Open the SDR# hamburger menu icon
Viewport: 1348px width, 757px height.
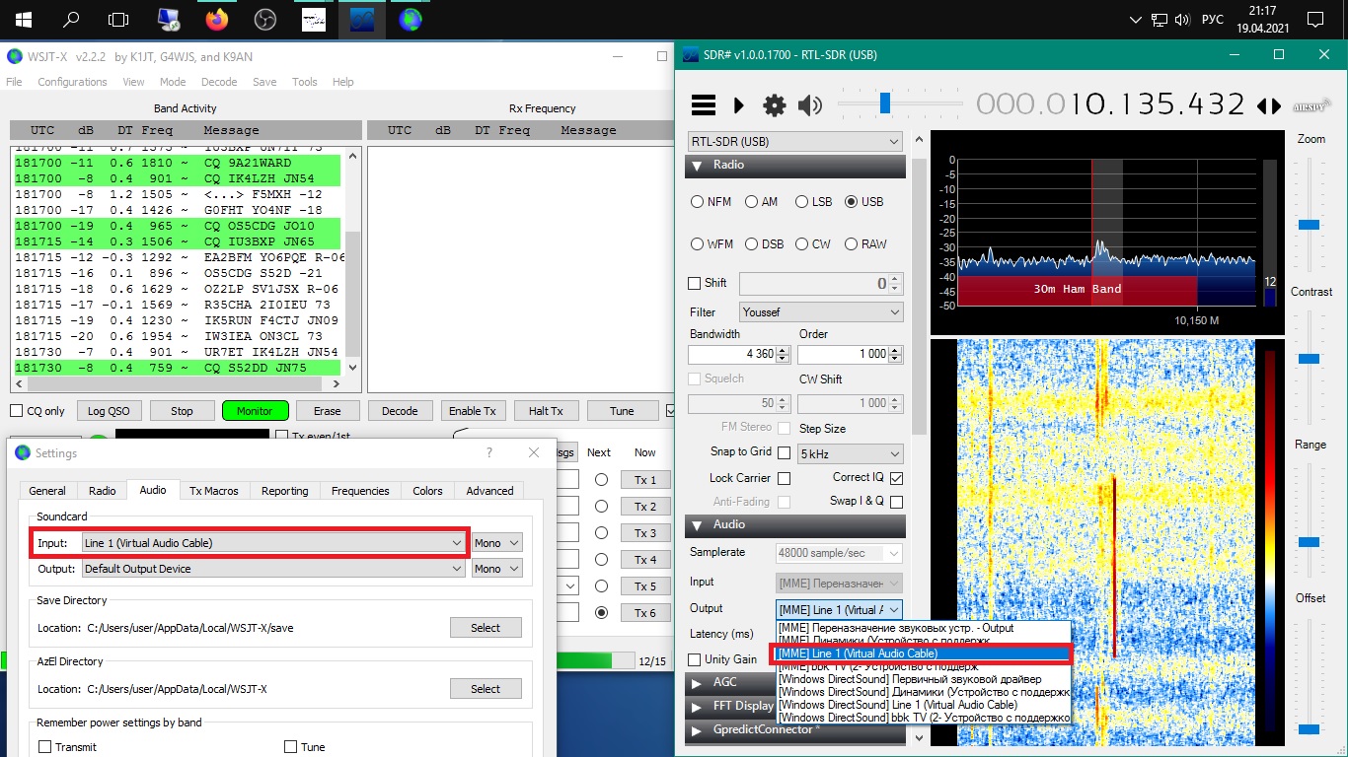click(x=703, y=104)
